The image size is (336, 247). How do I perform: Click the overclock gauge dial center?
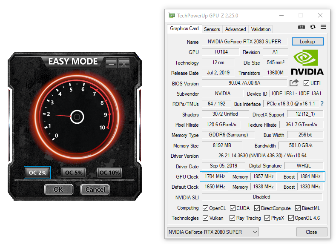[x=77, y=117]
